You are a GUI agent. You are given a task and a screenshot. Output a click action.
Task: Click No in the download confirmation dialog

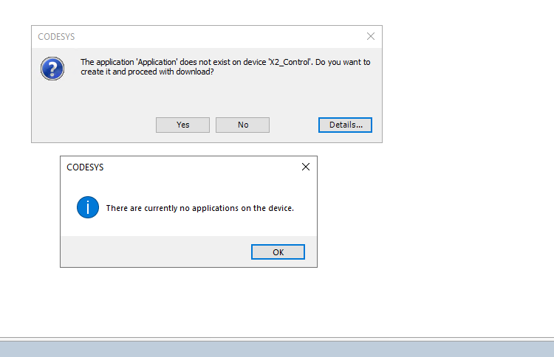[243, 125]
